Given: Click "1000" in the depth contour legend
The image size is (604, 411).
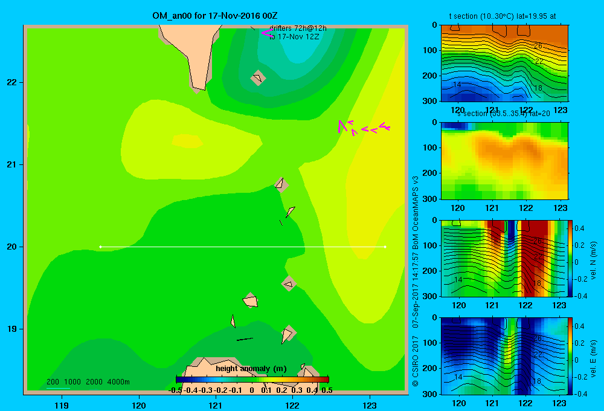Looking at the screenshot, I should (x=72, y=382).
